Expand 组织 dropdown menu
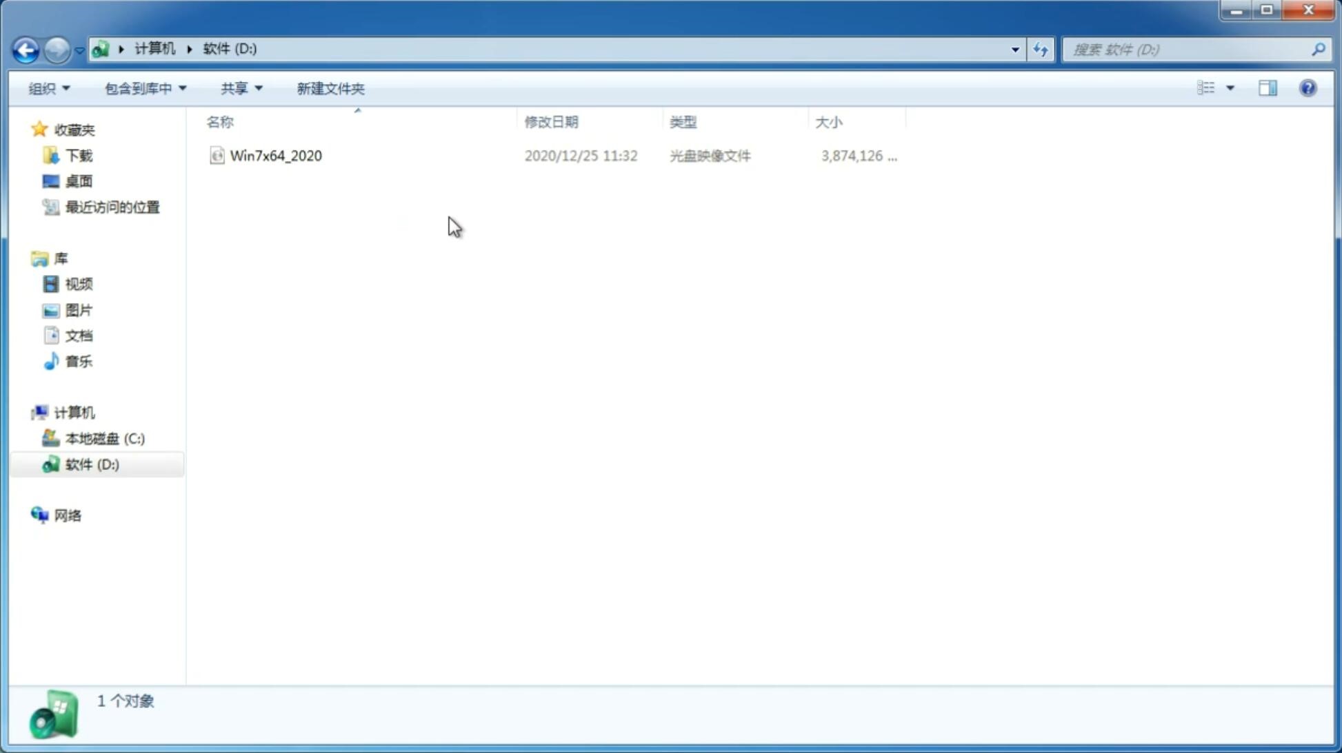 [49, 87]
